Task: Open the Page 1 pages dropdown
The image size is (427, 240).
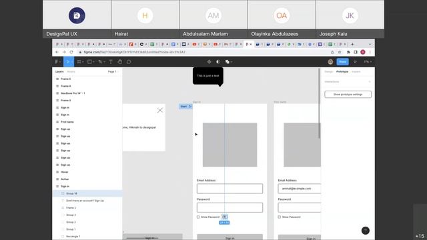Action: [x=113, y=71]
